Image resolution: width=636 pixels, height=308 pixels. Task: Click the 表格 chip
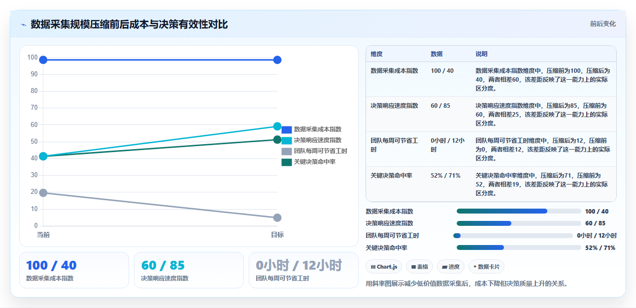pyautogui.click(x=419, y=267)
